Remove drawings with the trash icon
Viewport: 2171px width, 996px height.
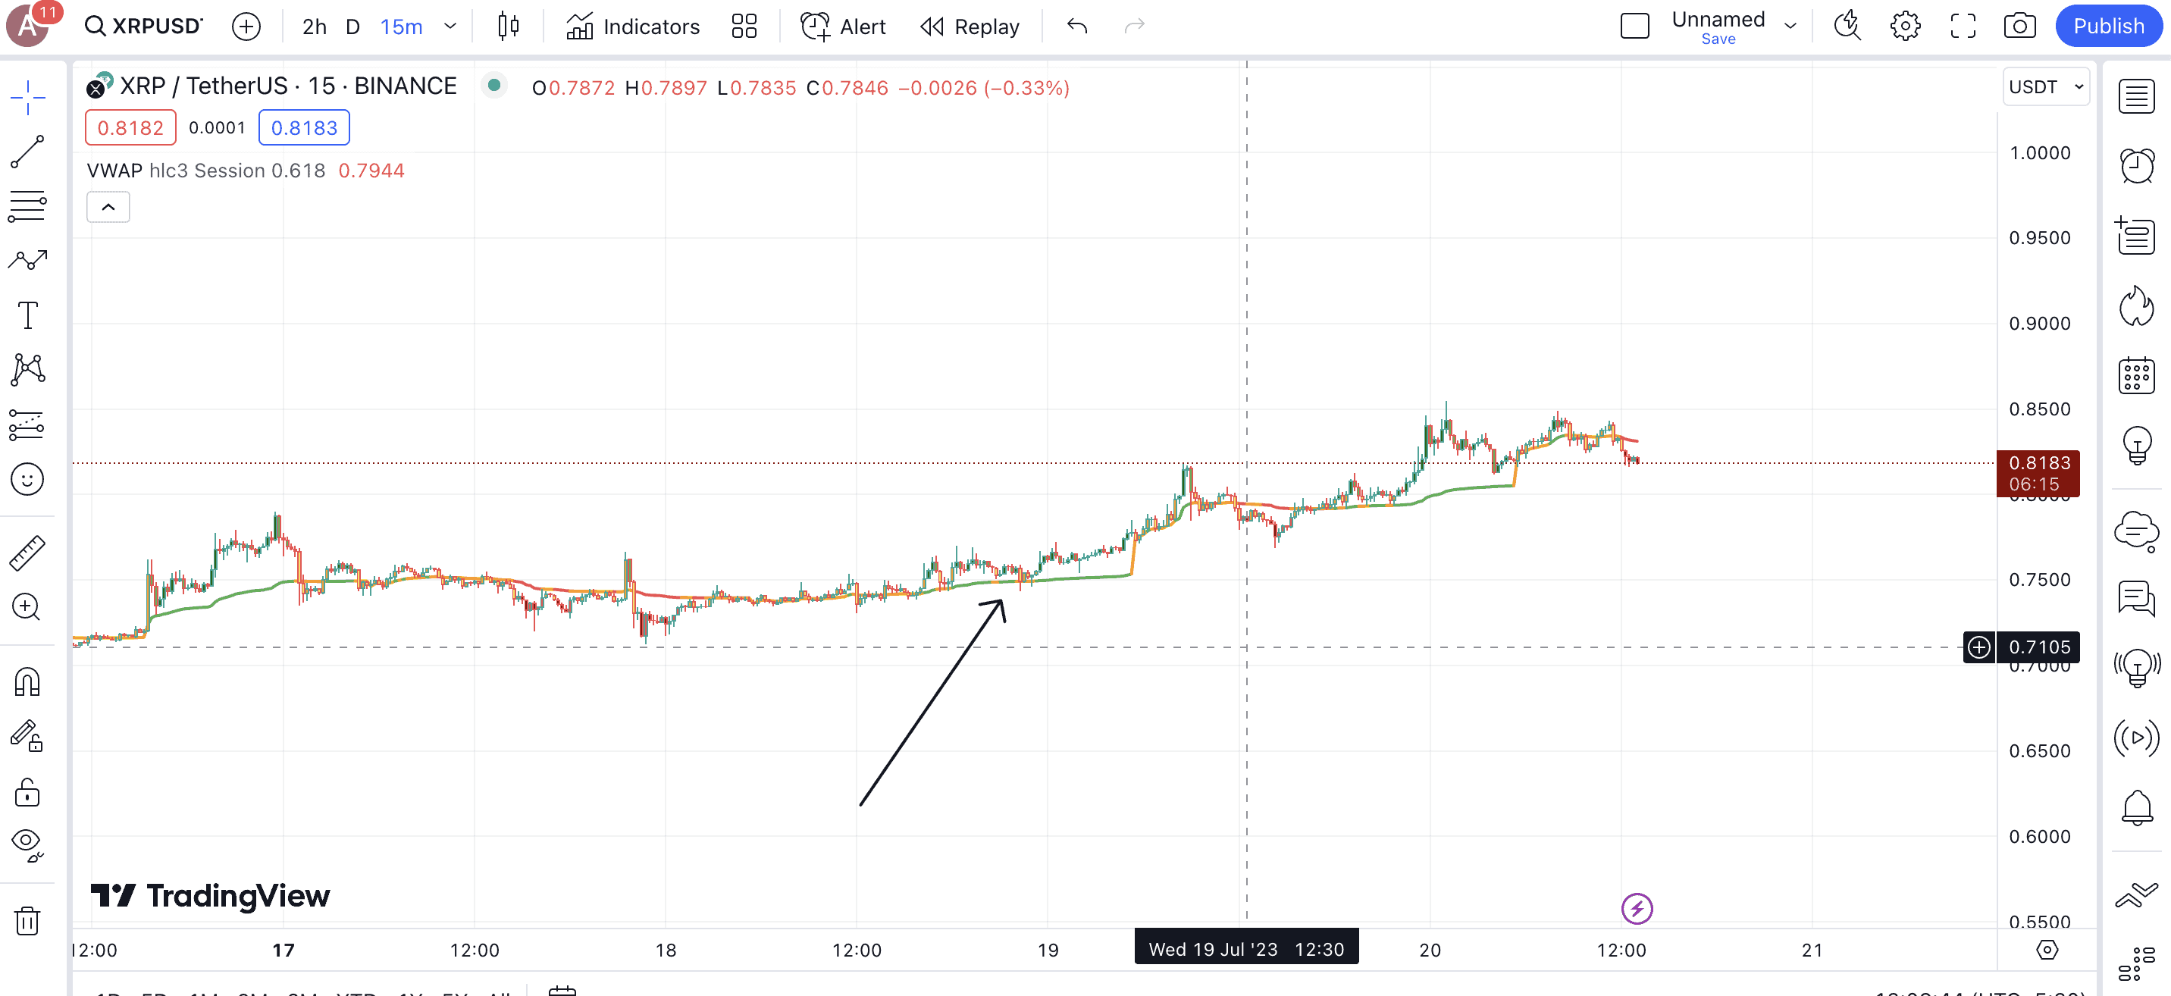(27, 920)
